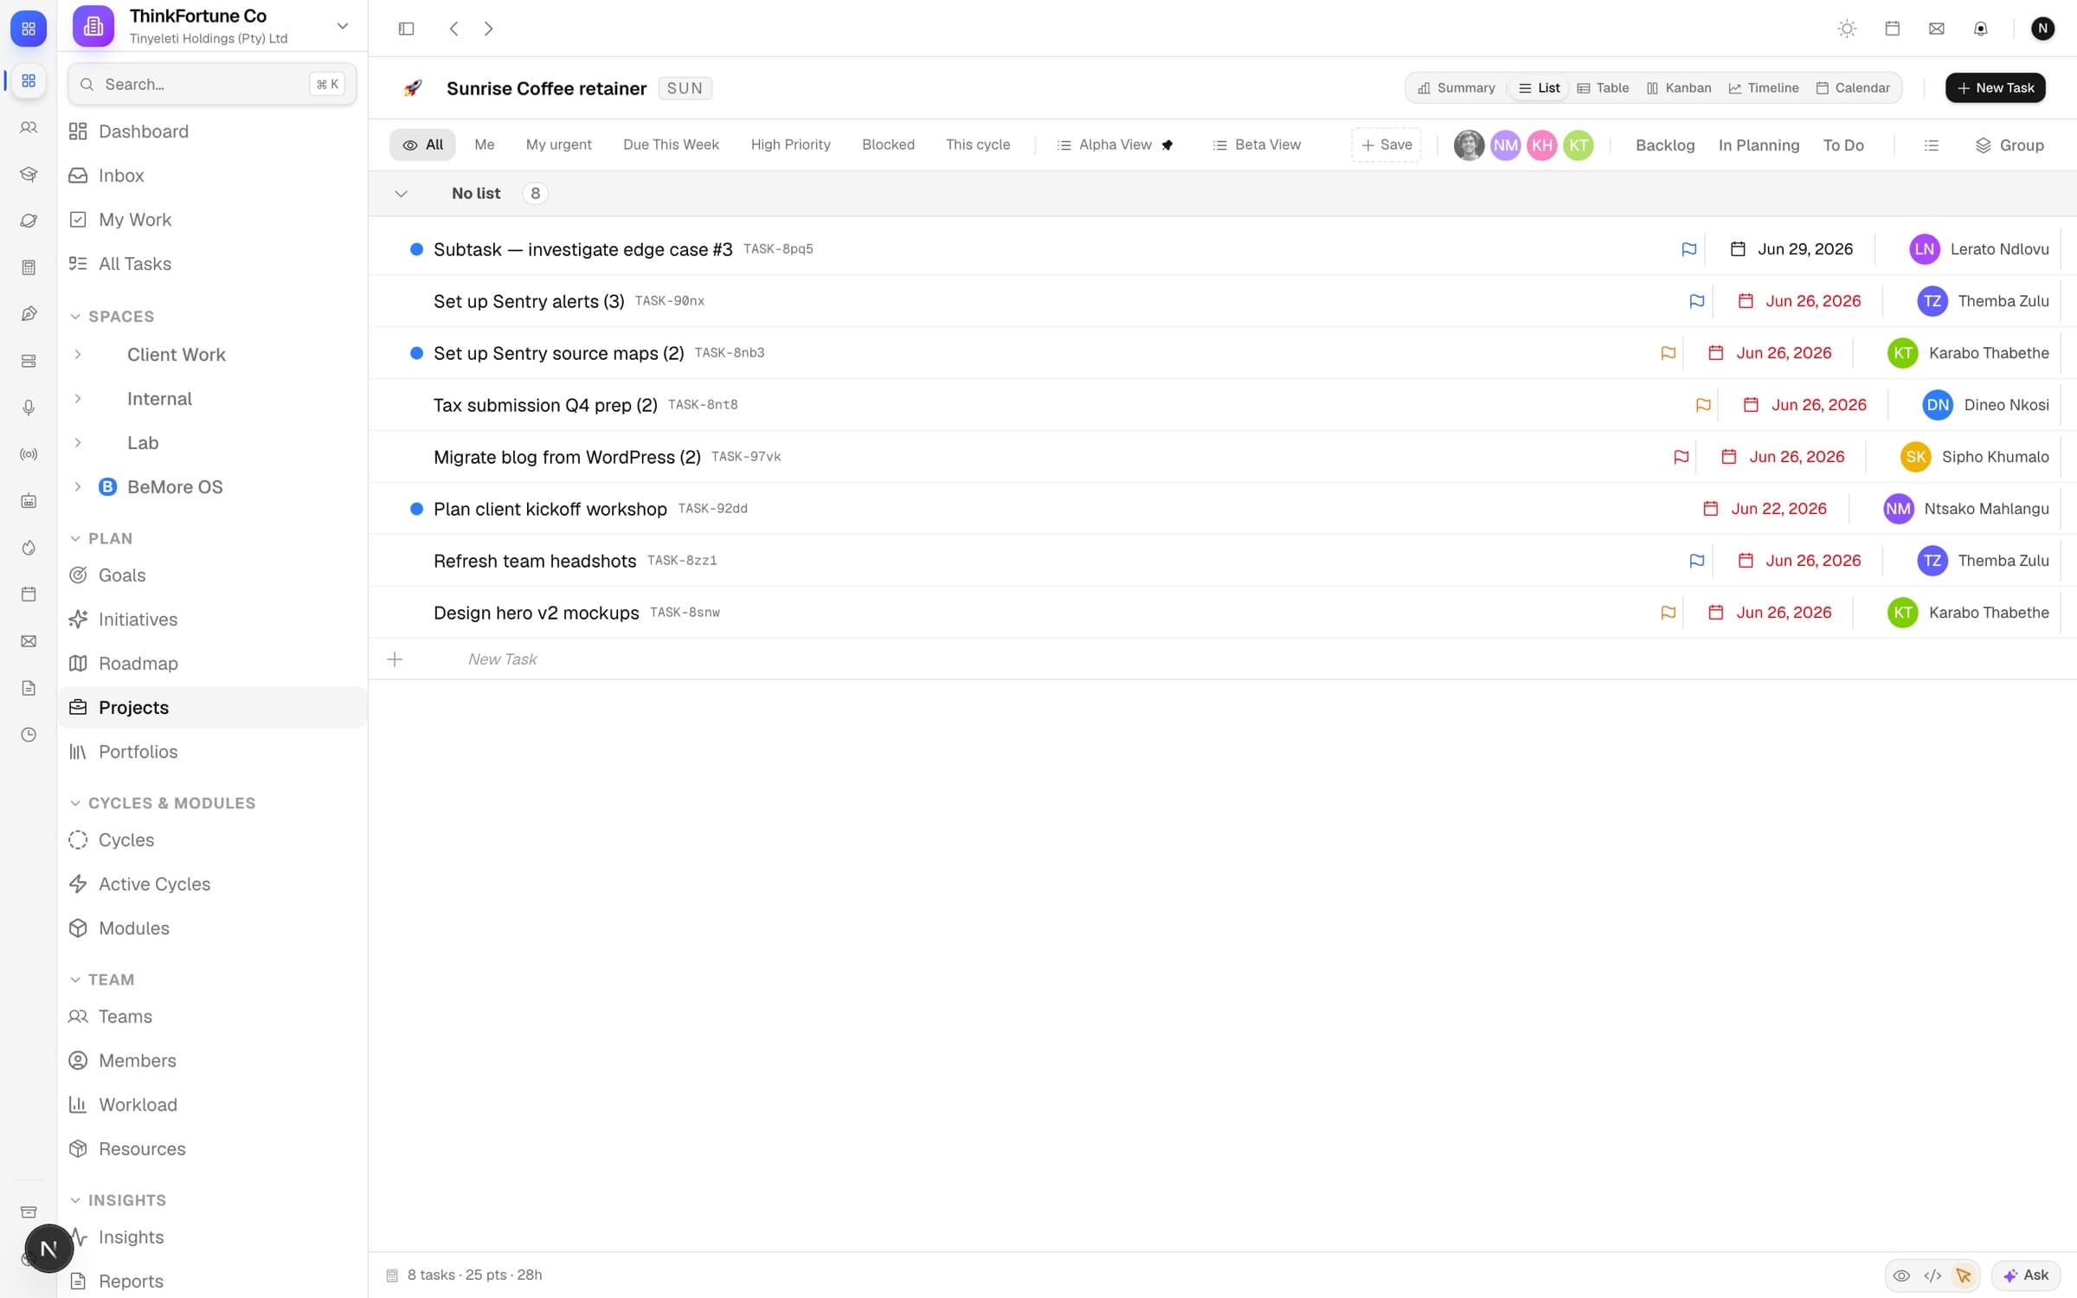This screenshot has width=2077, height=1298.
Task: Click the code icon in bottom bar
Action: 1932,1276
